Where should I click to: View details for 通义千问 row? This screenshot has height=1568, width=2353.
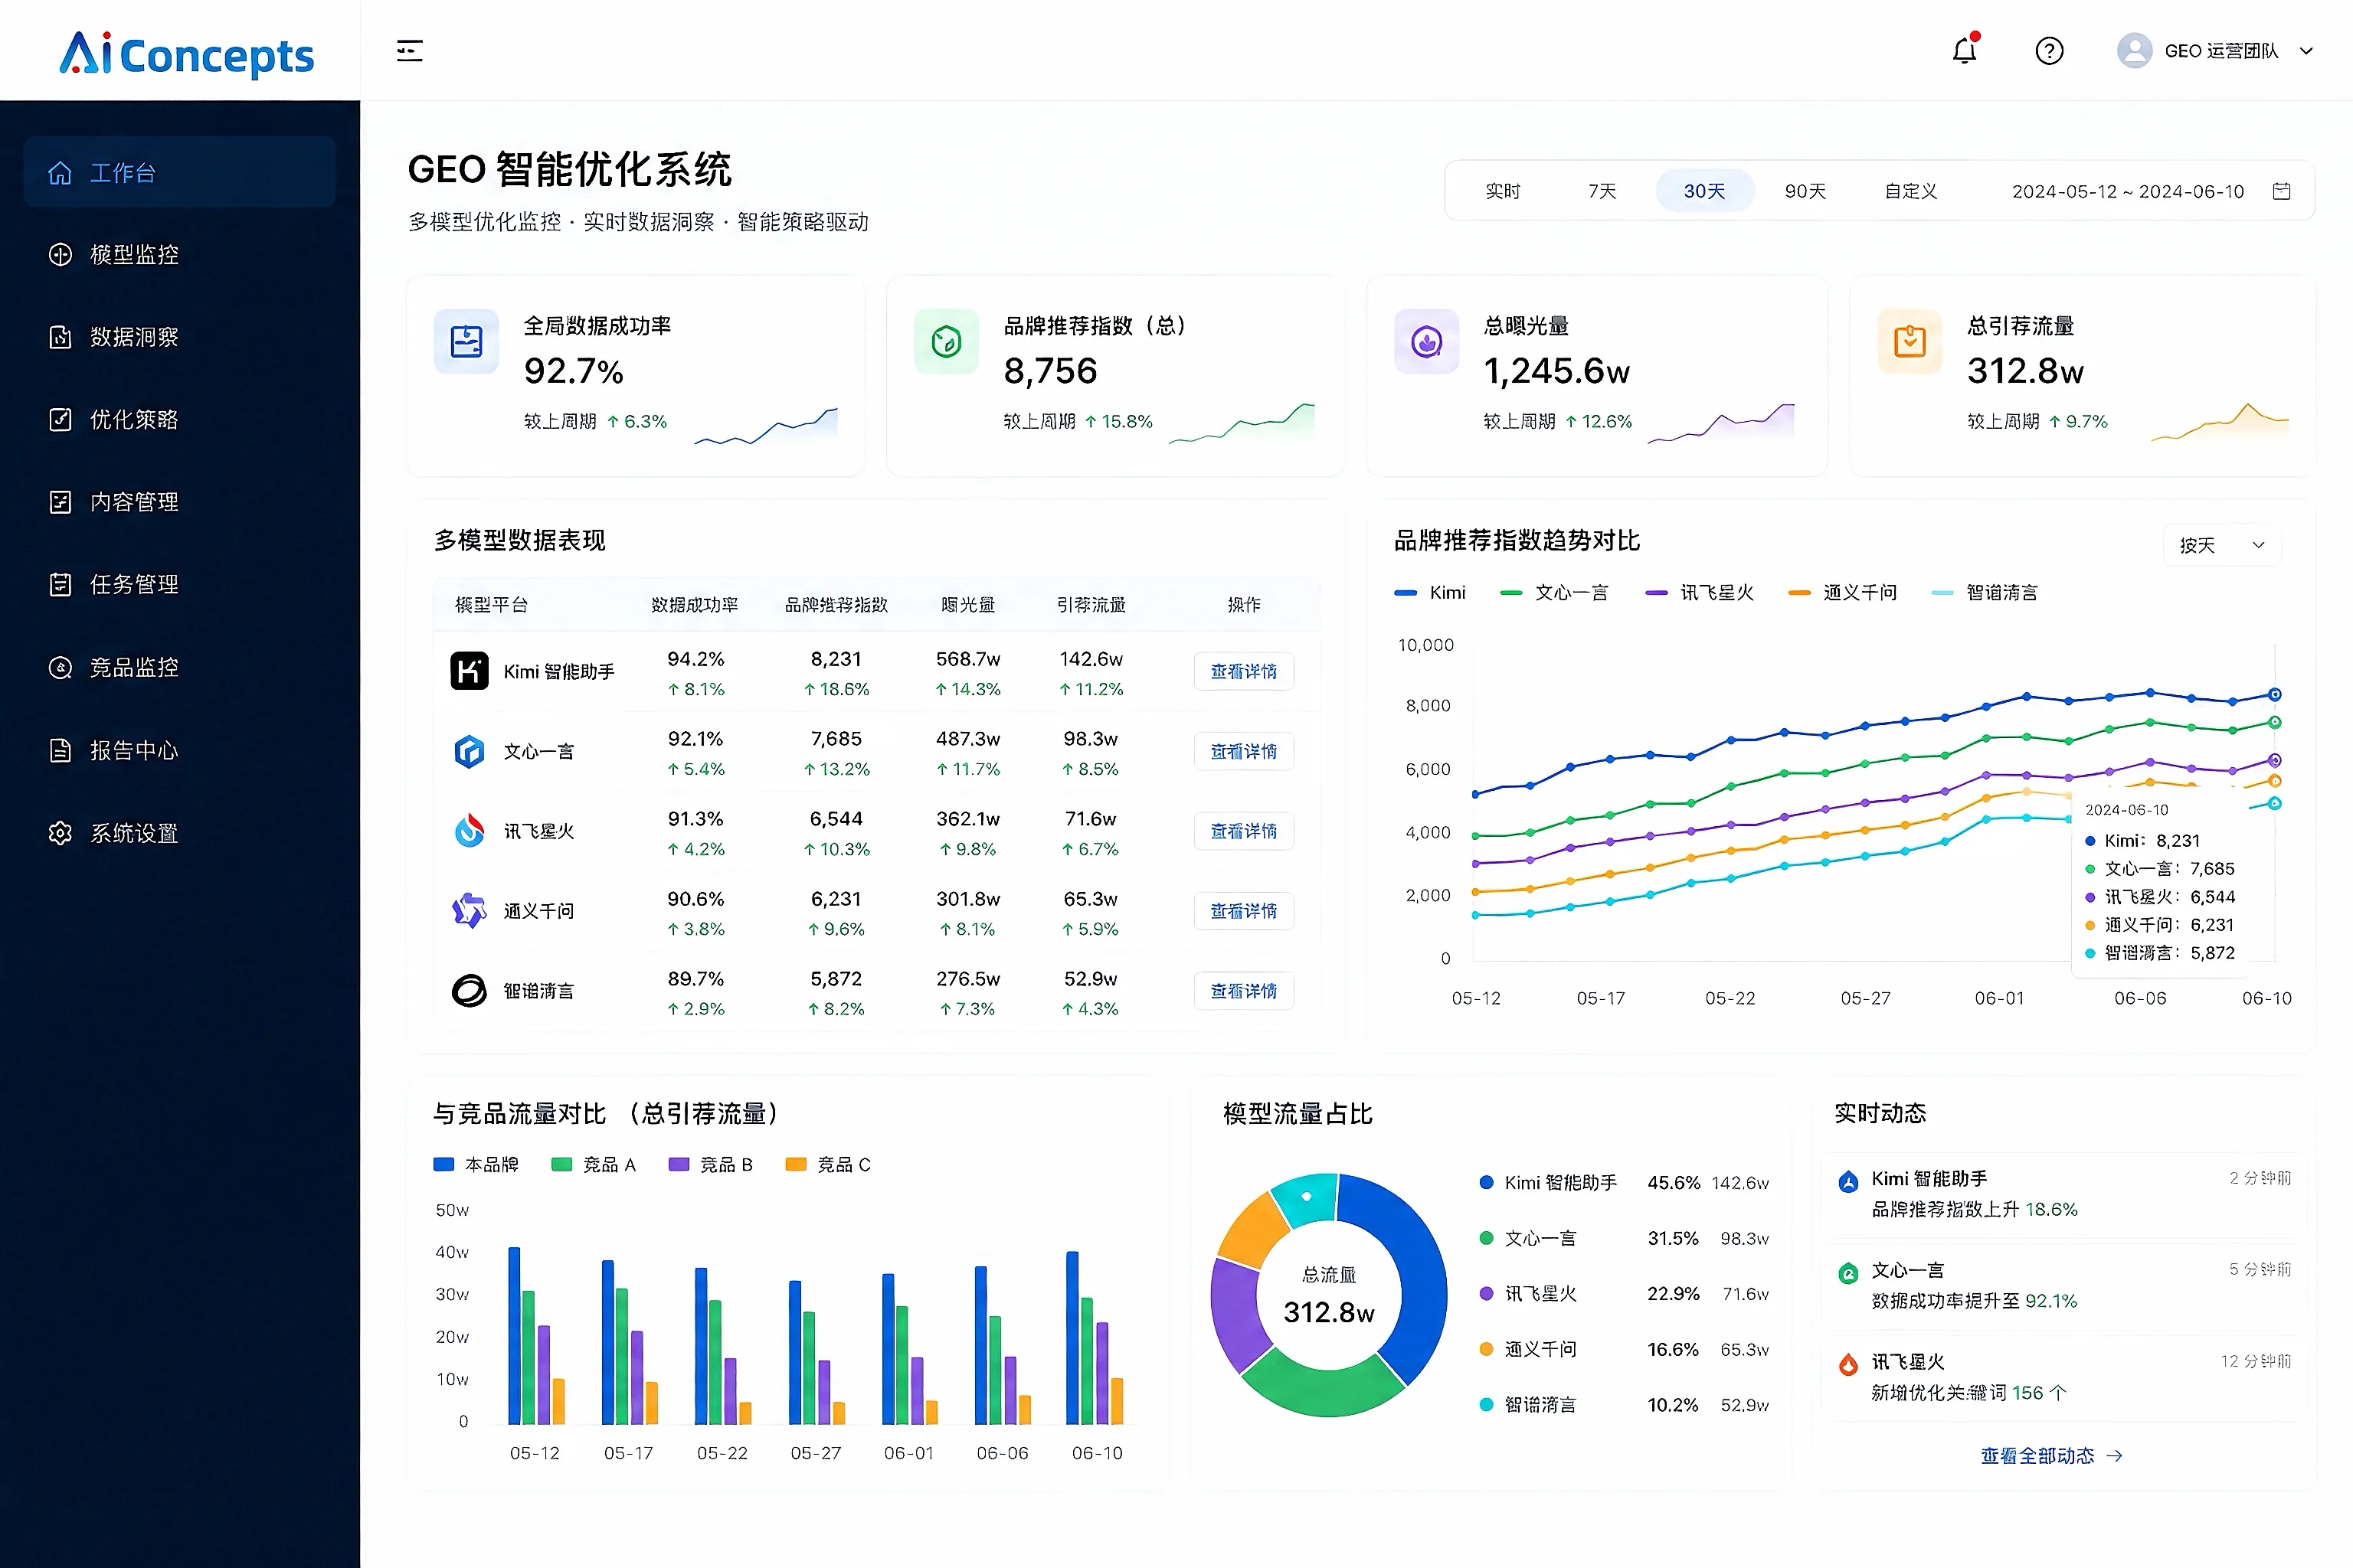pyautogui.click(x=1244, y=911)
